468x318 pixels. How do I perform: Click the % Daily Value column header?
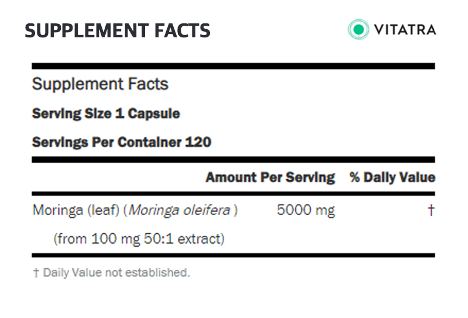click(x=393, y=177)
